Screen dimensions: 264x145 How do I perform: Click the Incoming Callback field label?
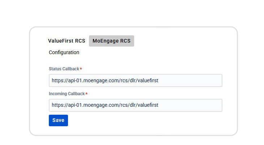(x=67, y=94)
